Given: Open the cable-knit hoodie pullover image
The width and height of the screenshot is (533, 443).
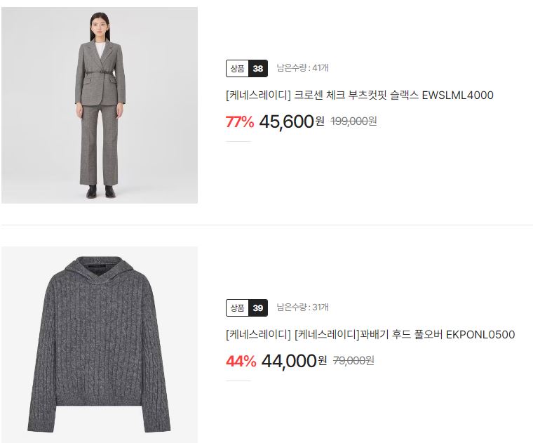Looking at the screenshot, I should point(100,345).
